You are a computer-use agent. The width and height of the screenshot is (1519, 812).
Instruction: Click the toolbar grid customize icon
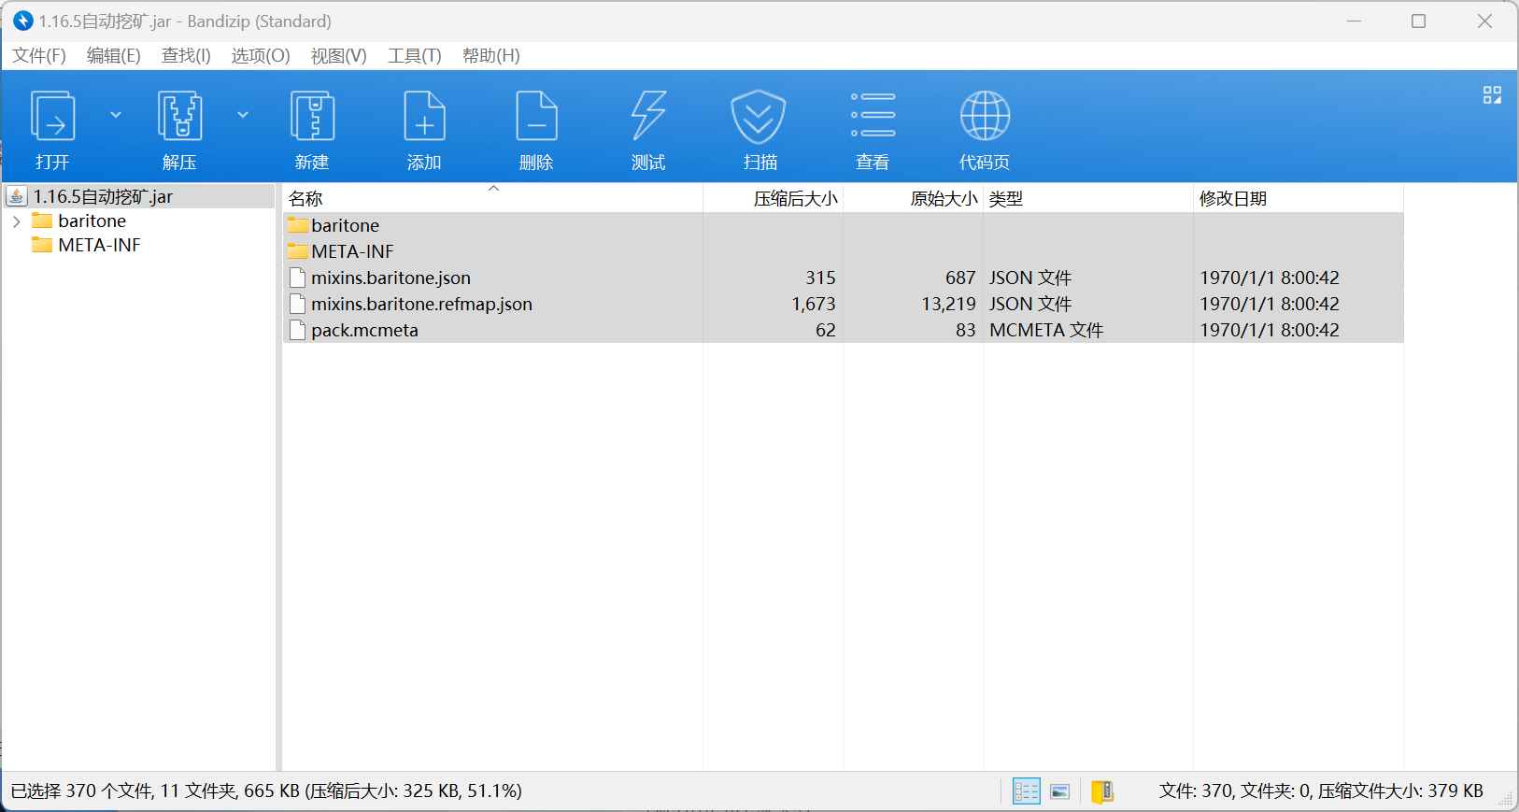click(x=1492, y=95)
